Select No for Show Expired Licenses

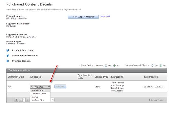coord(114,65)
